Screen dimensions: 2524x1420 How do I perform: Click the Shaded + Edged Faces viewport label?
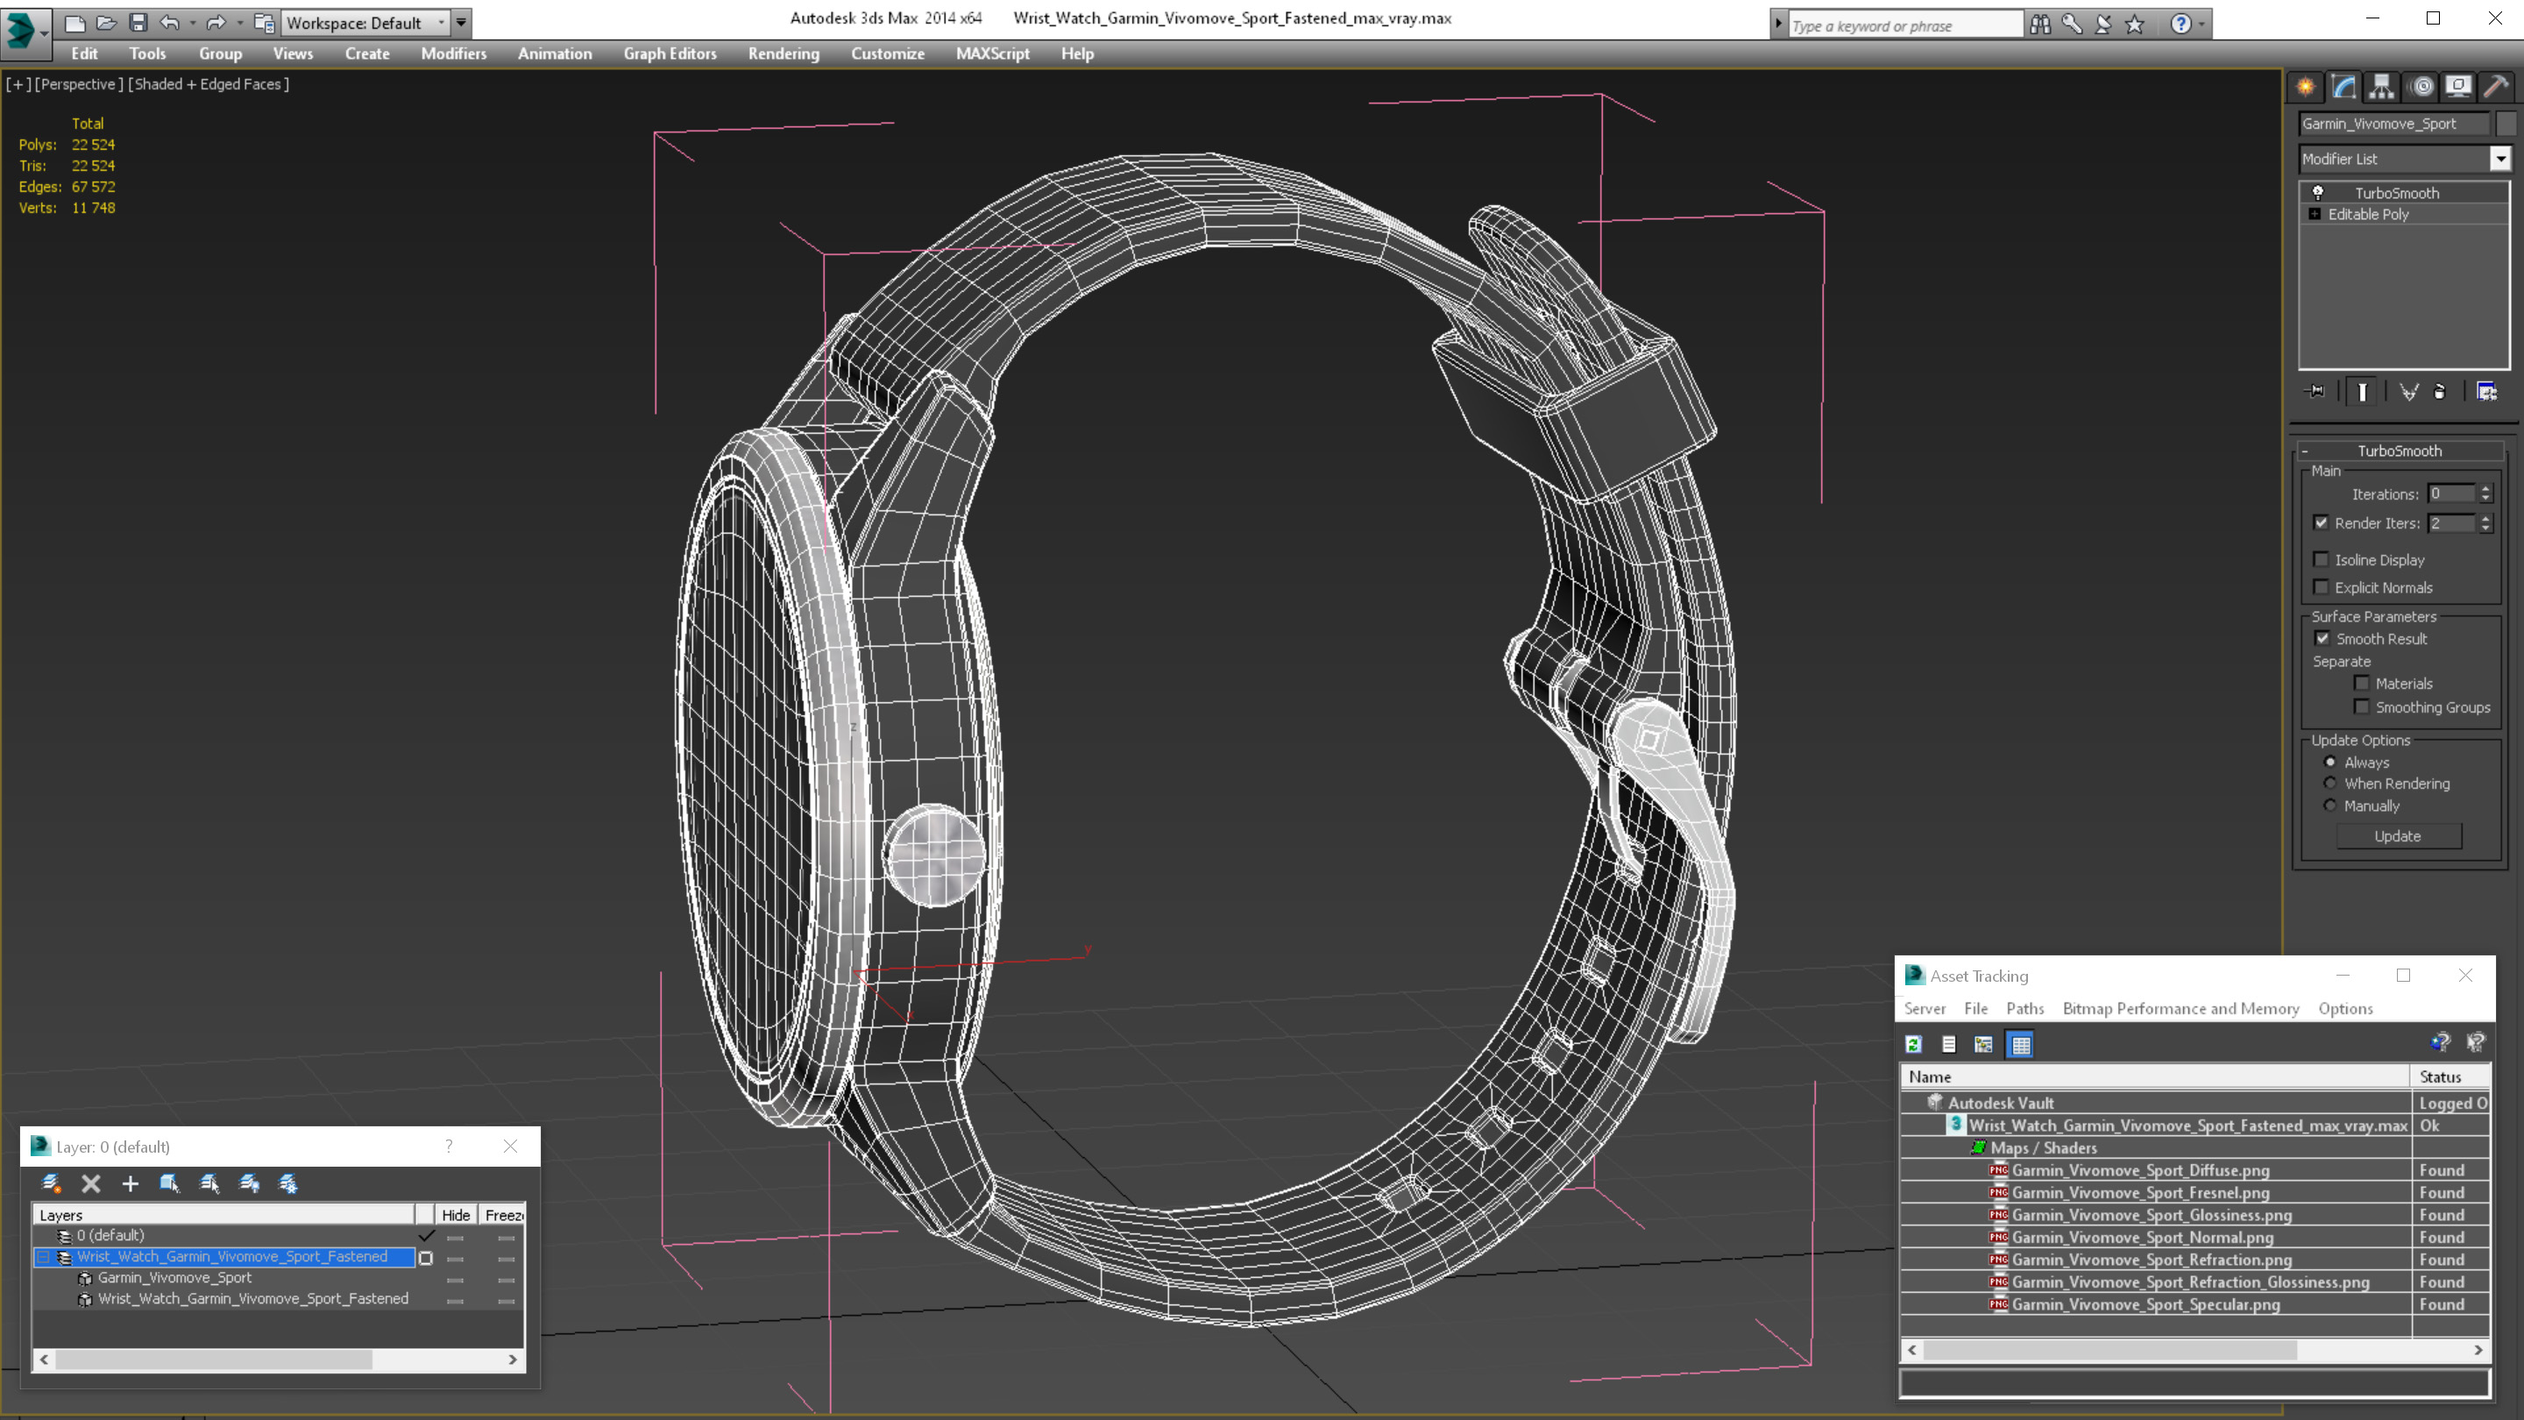point(209,84)
